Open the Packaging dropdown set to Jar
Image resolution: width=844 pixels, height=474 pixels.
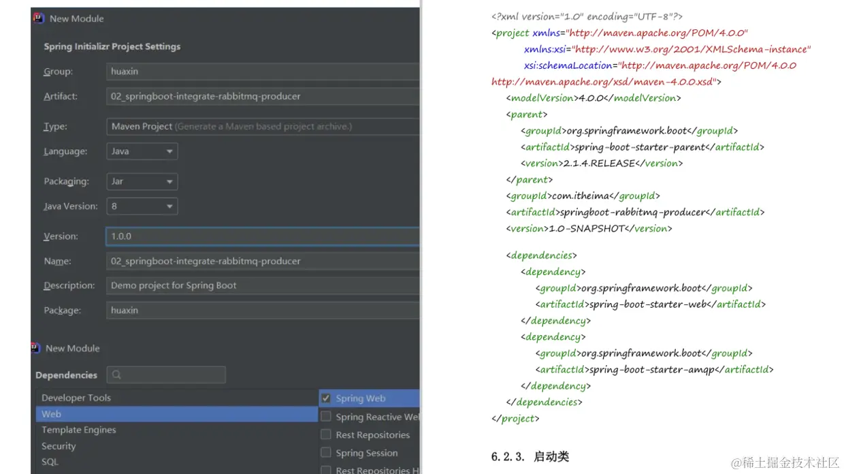[x=142, y=181]
